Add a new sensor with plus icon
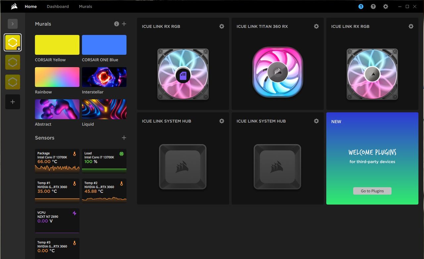Screen dimensions: 424x259 pos(124,138)
